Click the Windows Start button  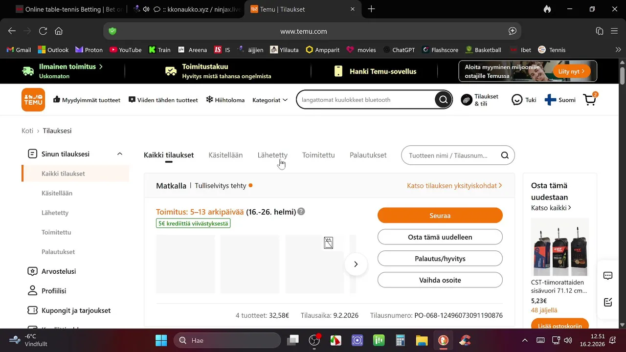click(161, 340)
